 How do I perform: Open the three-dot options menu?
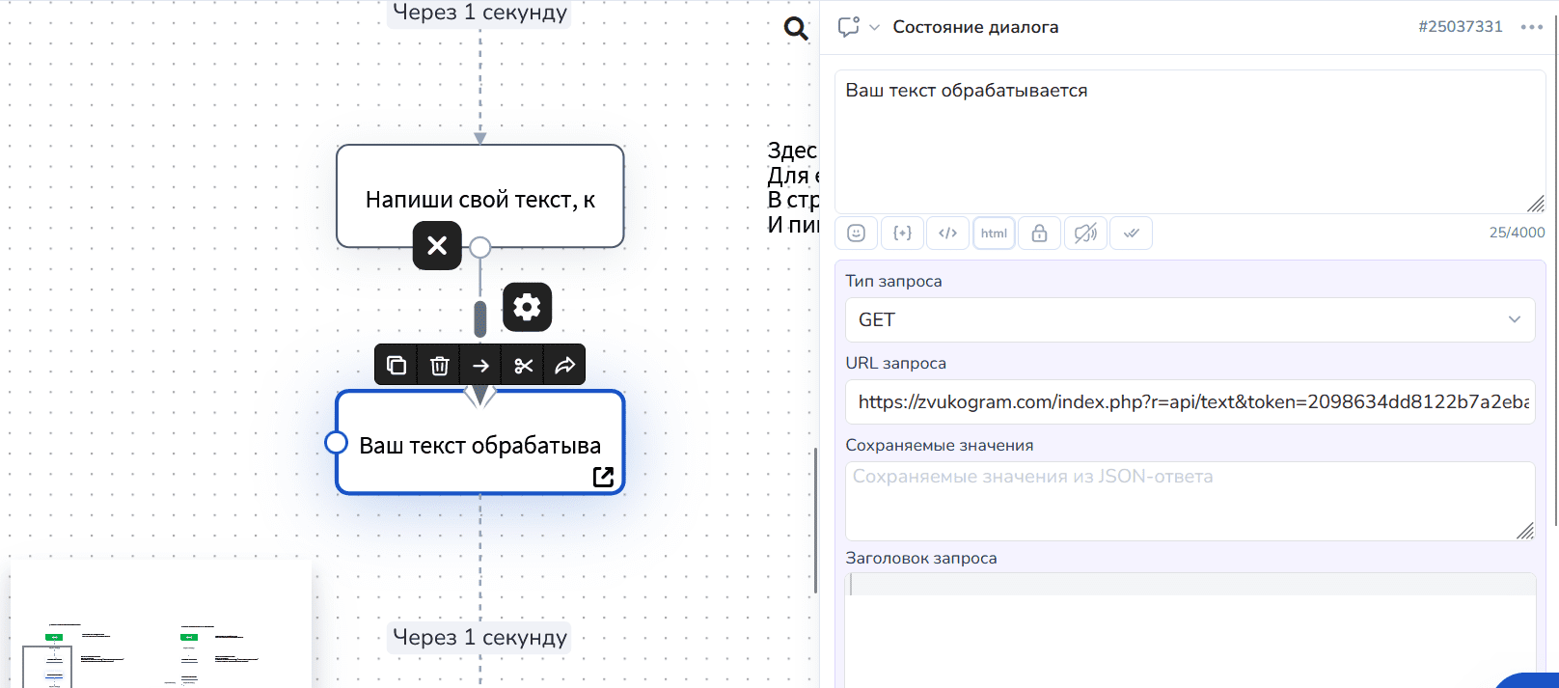[x=1531, y=27]
